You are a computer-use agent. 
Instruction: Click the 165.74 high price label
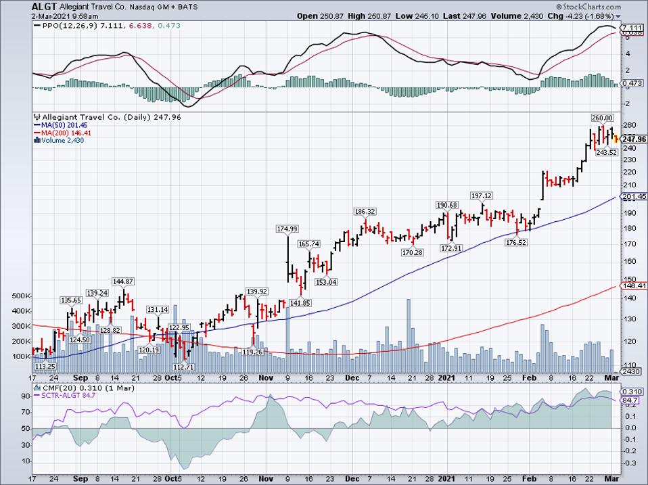click(308, 244)
